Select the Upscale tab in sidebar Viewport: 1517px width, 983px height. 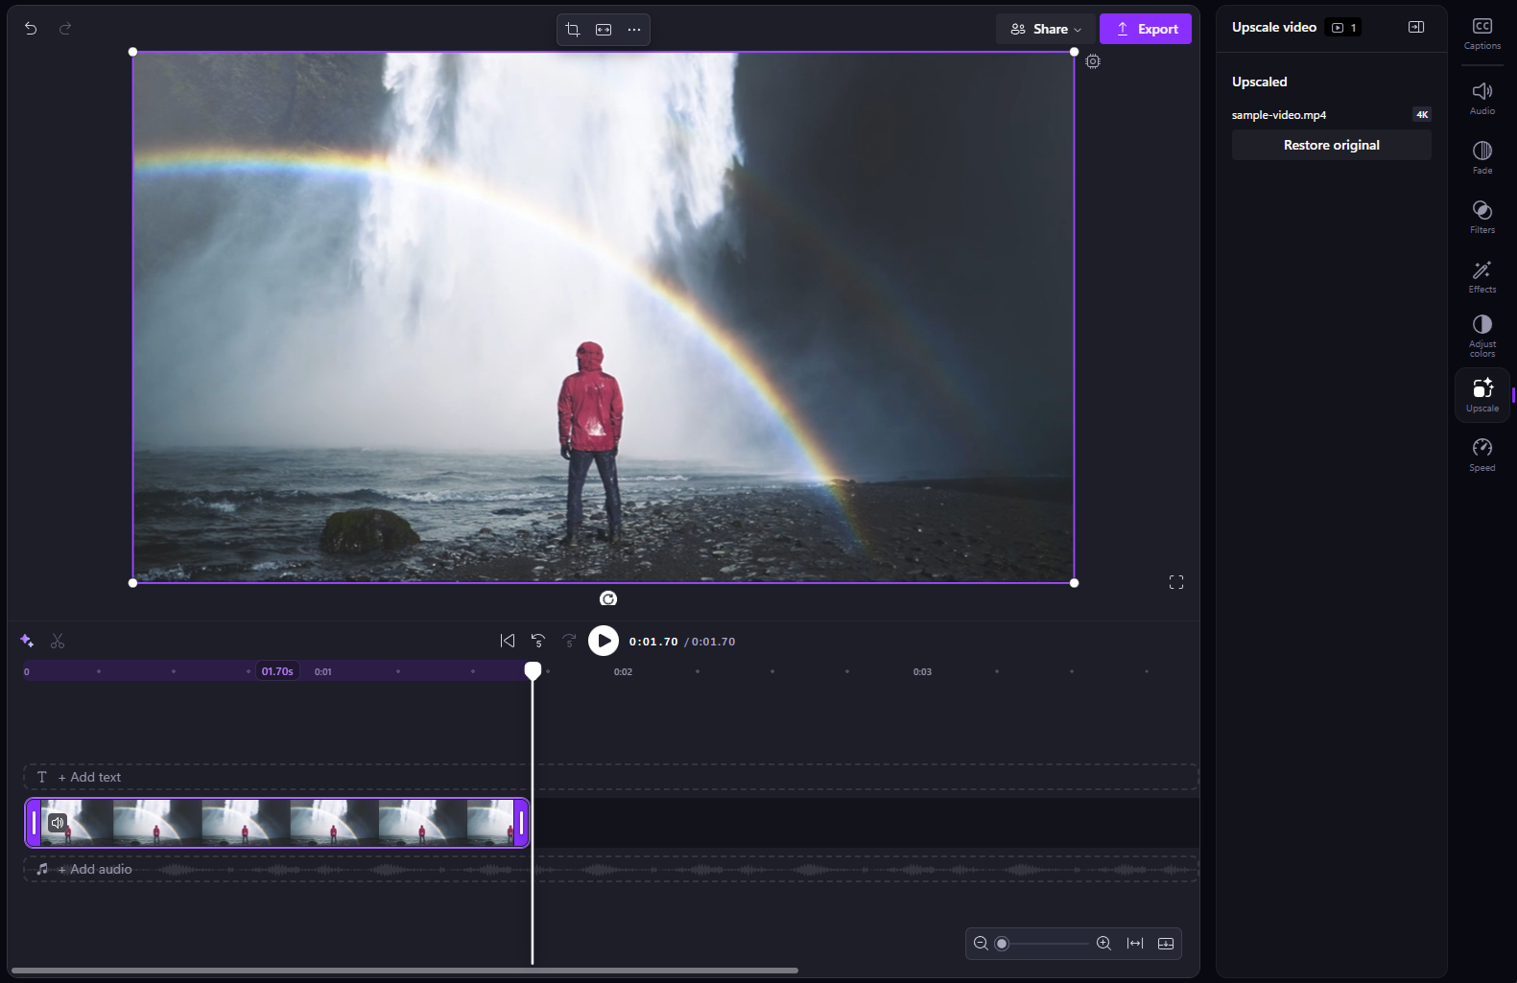coord(1482,395)
